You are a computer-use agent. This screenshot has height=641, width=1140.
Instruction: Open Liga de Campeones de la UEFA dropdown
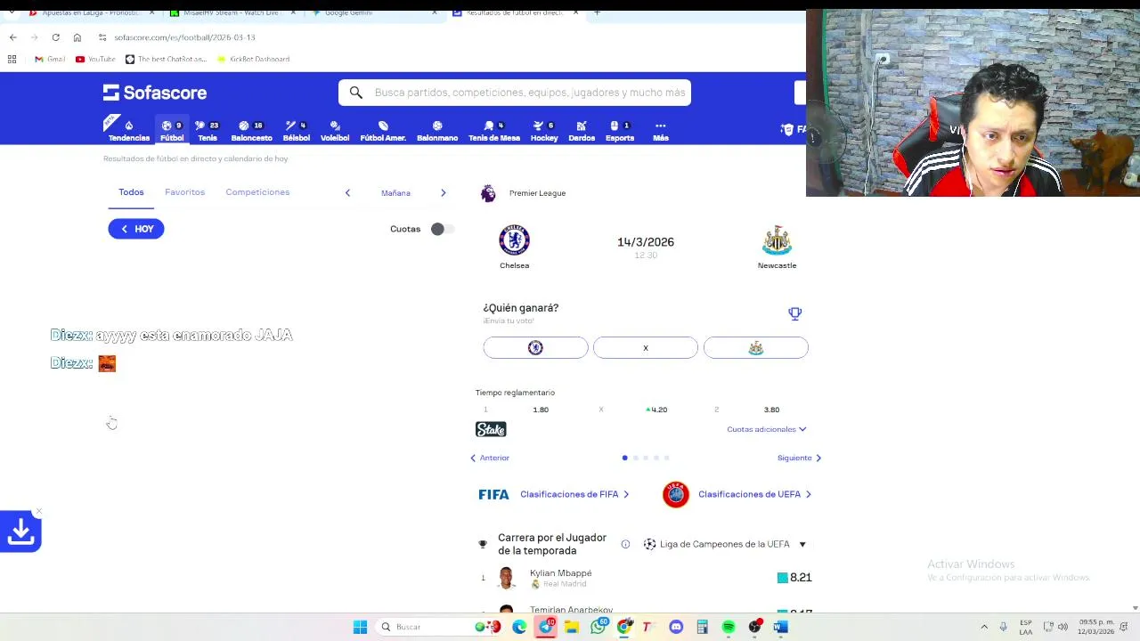[725, 544]
